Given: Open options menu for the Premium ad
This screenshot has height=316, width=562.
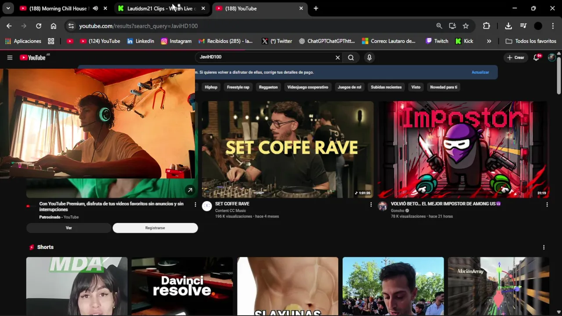Looking at the screenshot, I should coord(195,205).
